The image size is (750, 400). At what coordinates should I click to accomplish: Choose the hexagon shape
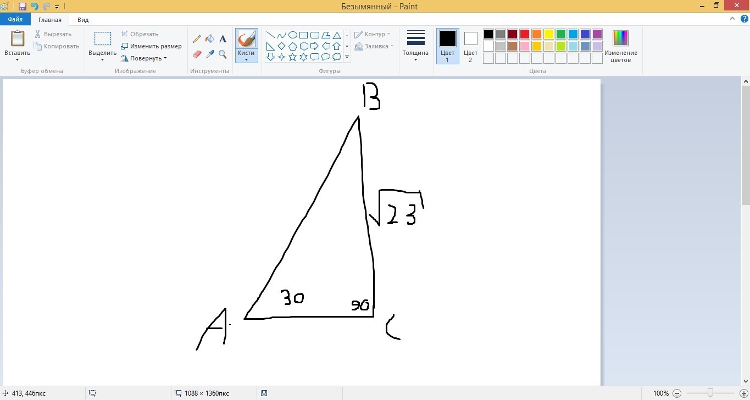pos(303,46)
